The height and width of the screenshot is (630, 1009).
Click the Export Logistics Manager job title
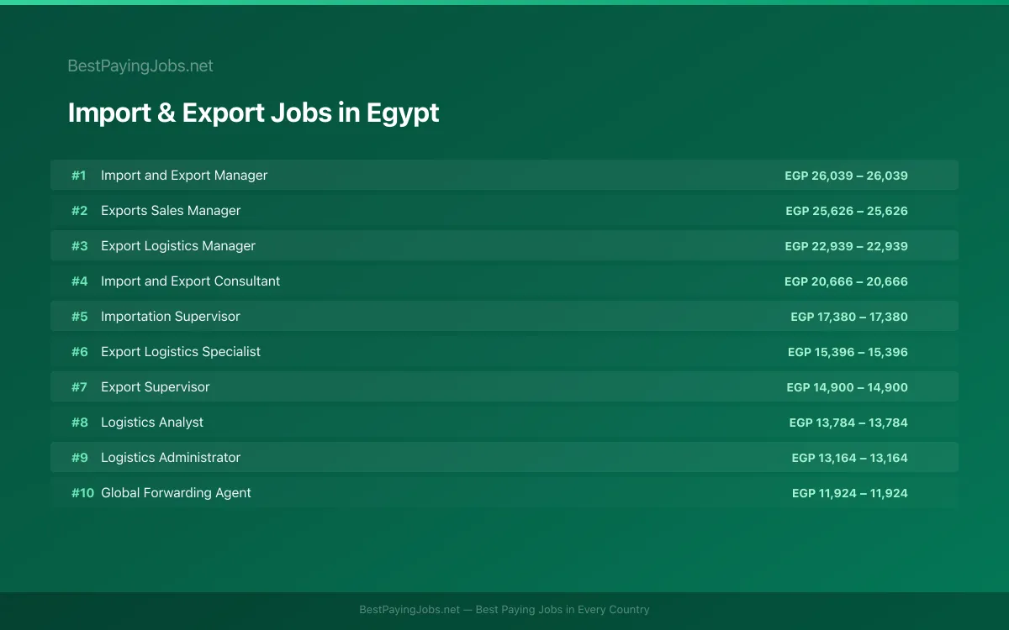coord(178,246)
